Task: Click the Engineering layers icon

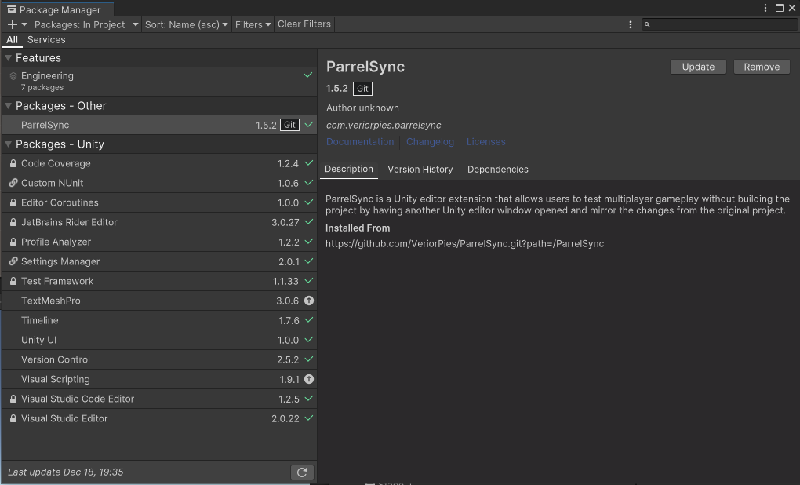Action: pyautogui.click(x=13, y=75)
